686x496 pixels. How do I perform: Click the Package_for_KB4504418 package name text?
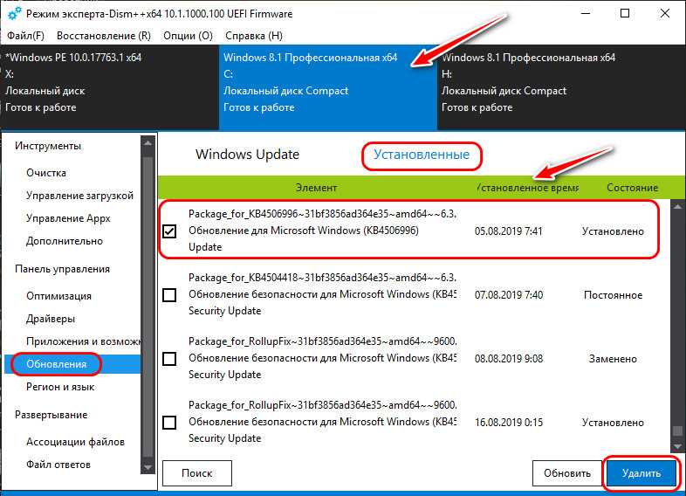322,278
